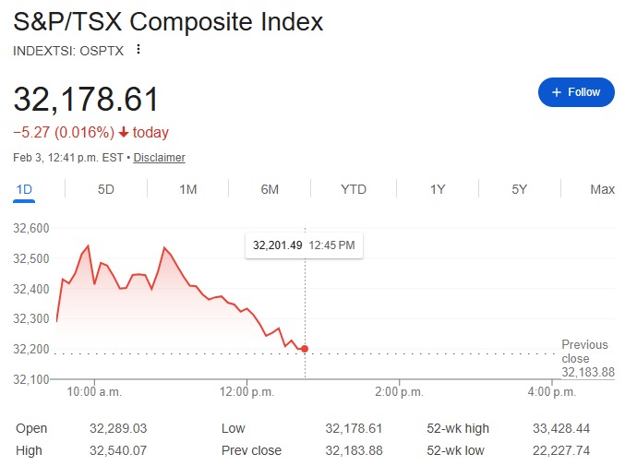
Task: Switch to the 5D time range tab
Action: 106,189
